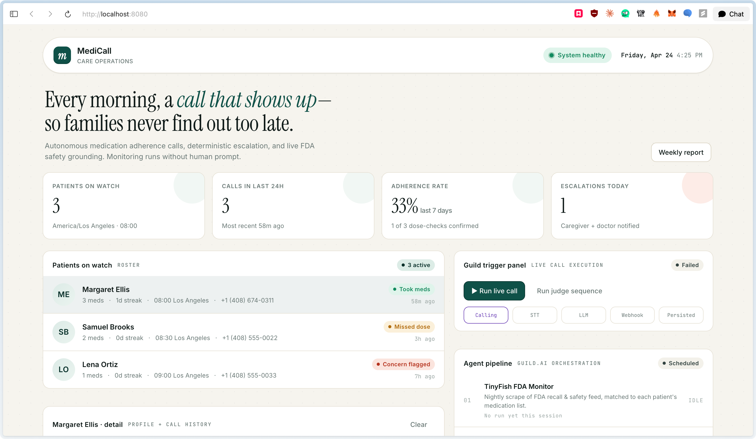This screenshot has width=756, height=439.
Task: Toggle the browser sidebar panel icon
Action: 14,14
